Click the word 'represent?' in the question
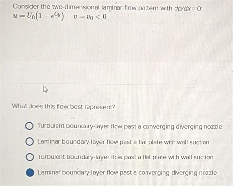Viewport: 233px width, 186px height. coord(100,107)
